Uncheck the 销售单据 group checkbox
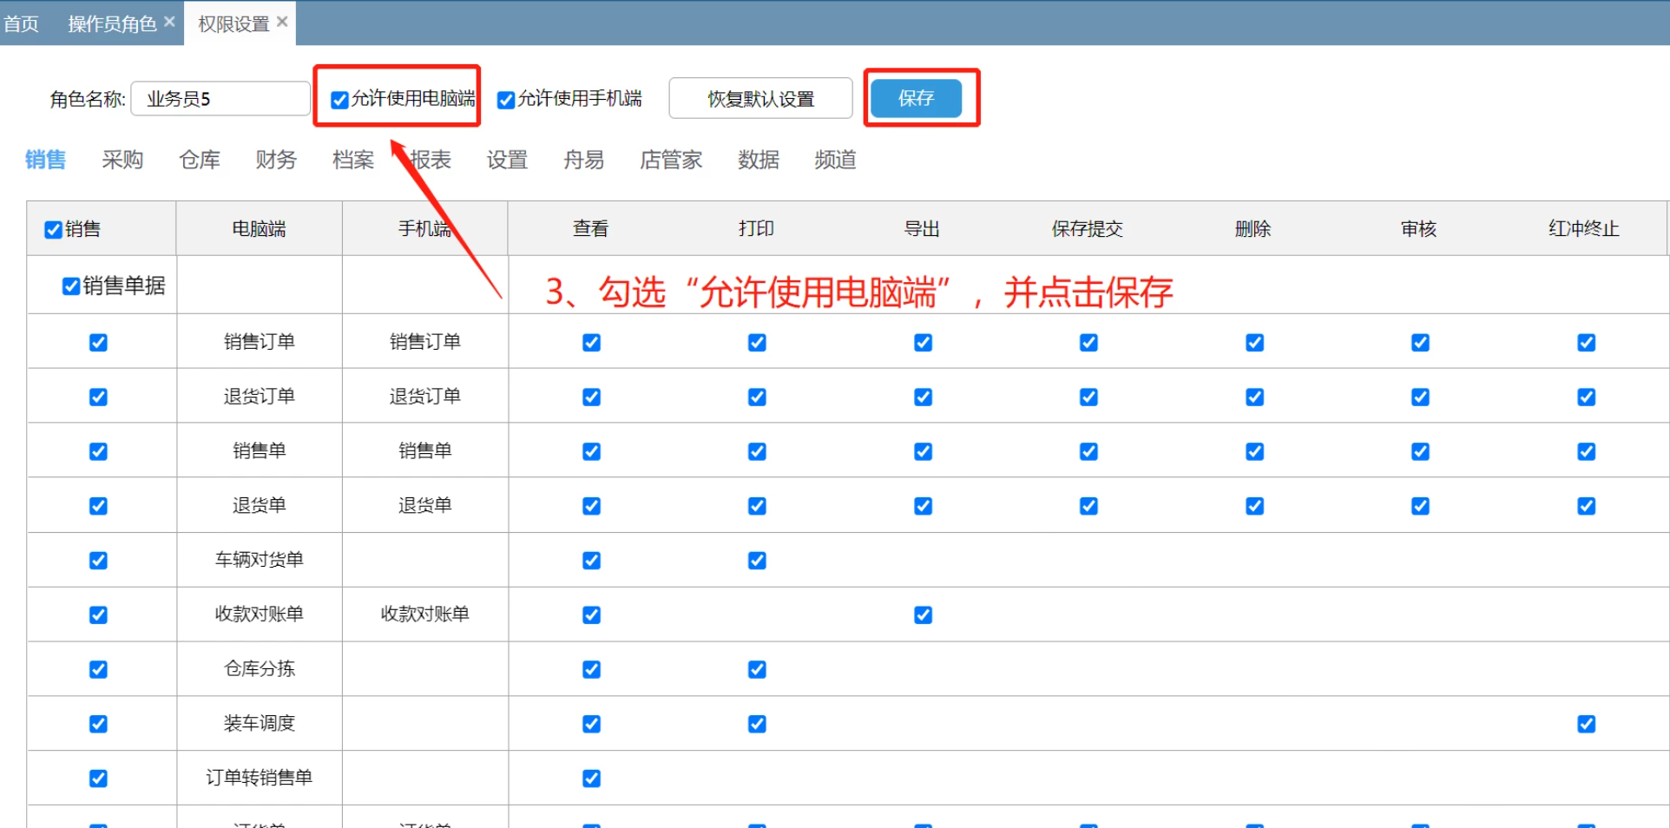Image resolution: width=1670 pixels, height=828 pixels. tap(71, 286)
